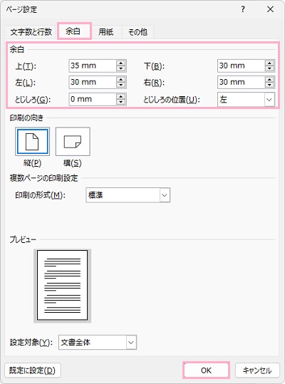Image resolution: width=285 pixels, height=384 pixels.
Task: Increase the 右 right margin value
Action: 269,79
